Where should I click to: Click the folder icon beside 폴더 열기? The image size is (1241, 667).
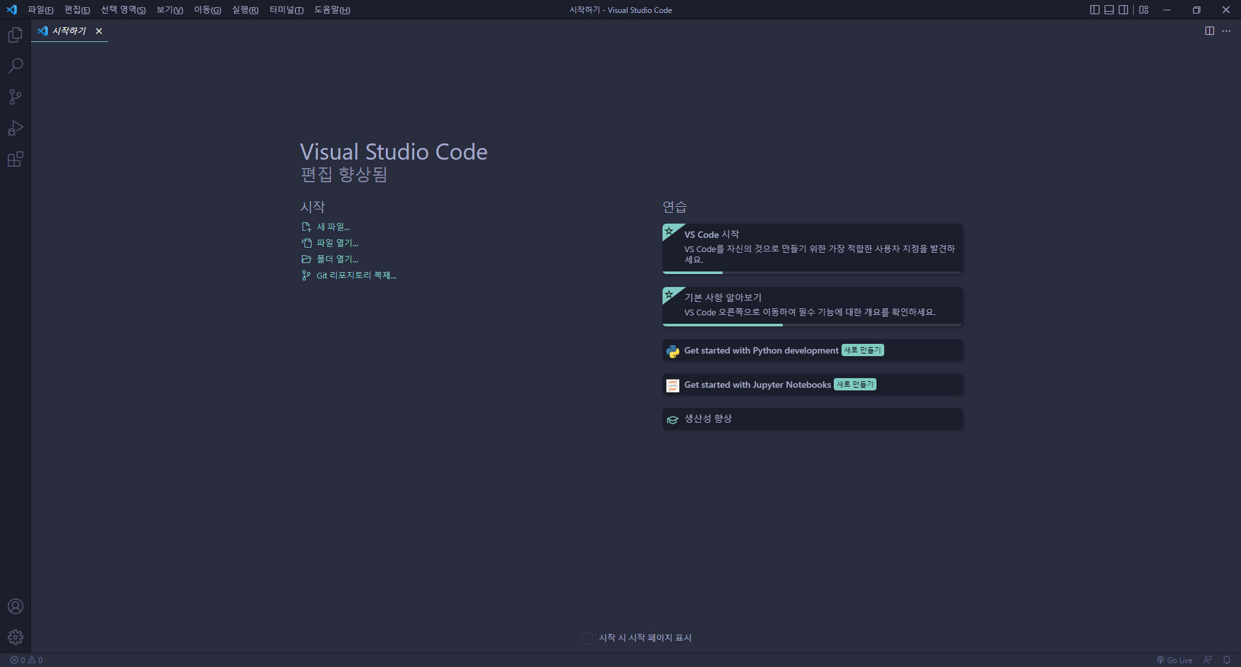(x=306, y=259)
